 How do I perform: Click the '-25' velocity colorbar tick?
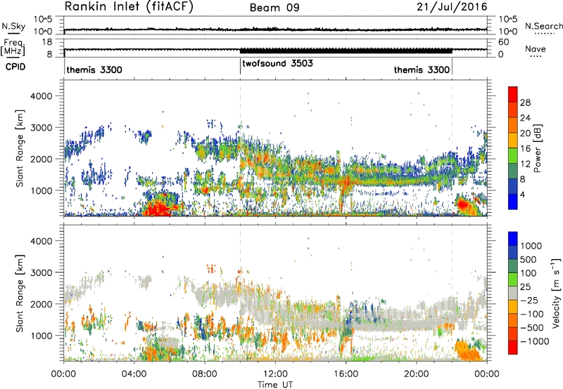pyautogui.click(x=530, y=301)
